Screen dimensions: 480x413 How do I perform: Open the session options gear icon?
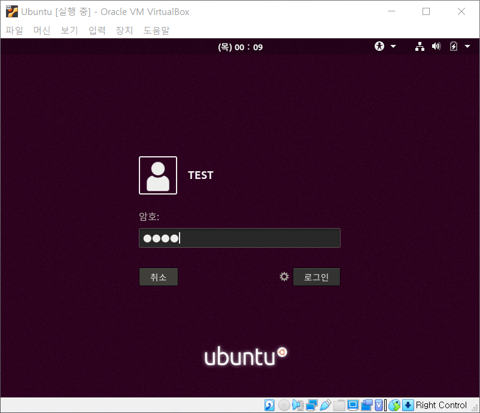pos(284,277)
